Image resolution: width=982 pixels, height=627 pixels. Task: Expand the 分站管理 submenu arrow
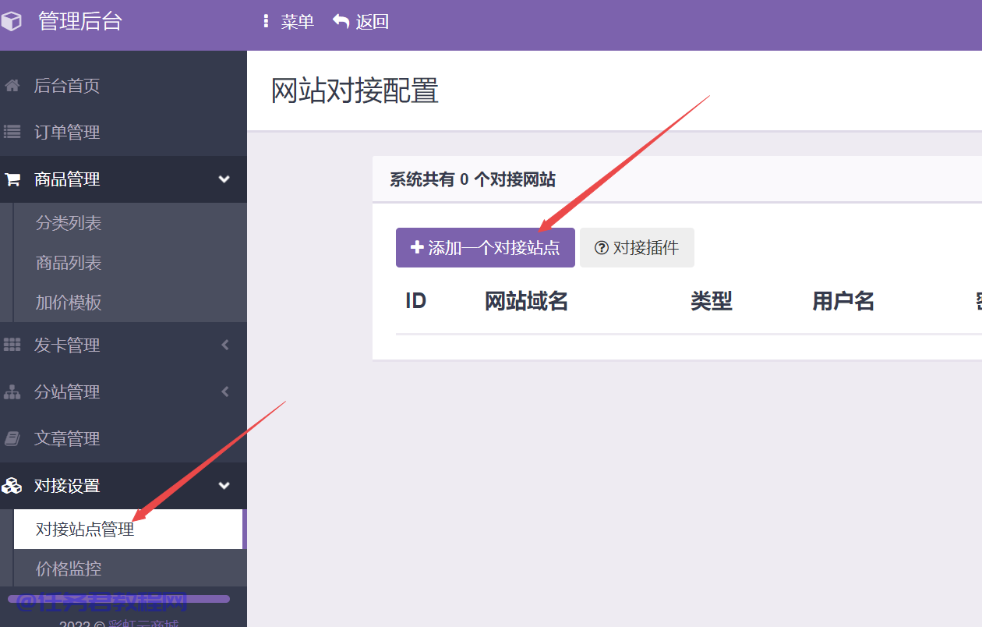tap(224, 392)
